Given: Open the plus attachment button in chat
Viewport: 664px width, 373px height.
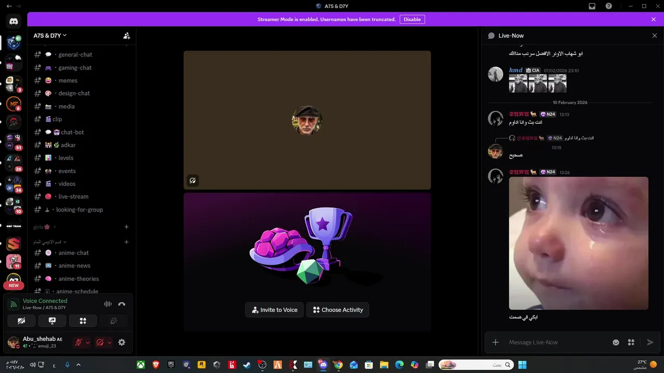Looking at the screenshot, I should 495,342.
